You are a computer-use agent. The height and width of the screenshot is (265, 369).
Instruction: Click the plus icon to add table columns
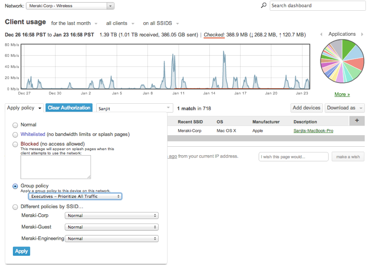tap(357, 121)
